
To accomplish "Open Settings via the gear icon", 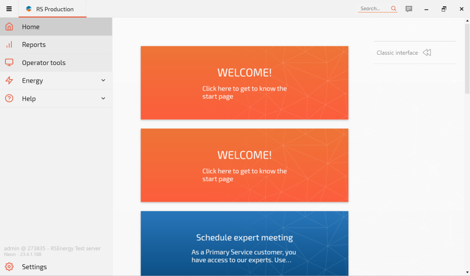I will point(9,267).
